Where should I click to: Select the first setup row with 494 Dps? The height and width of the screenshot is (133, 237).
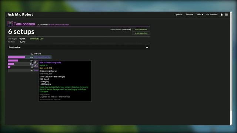30,57
